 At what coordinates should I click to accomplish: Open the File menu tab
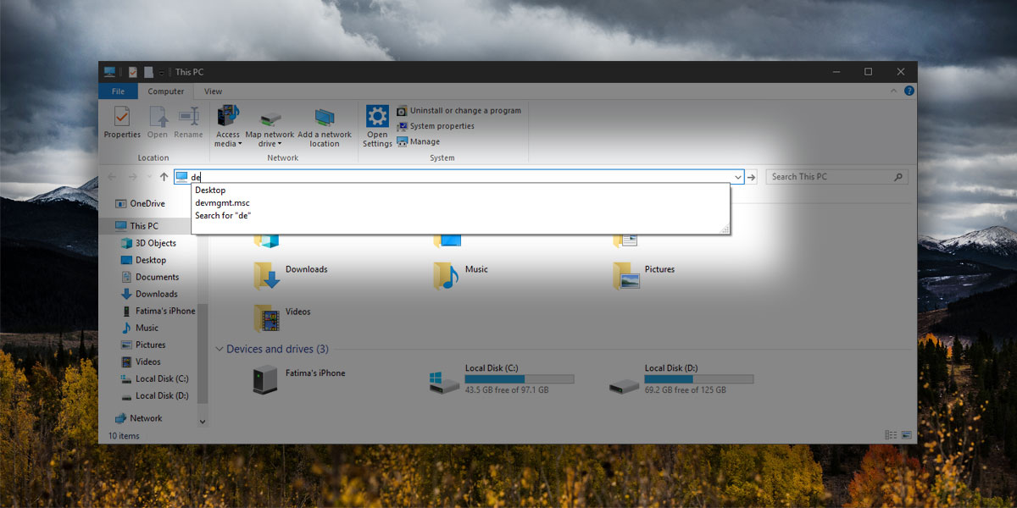[x=119, y=91]
